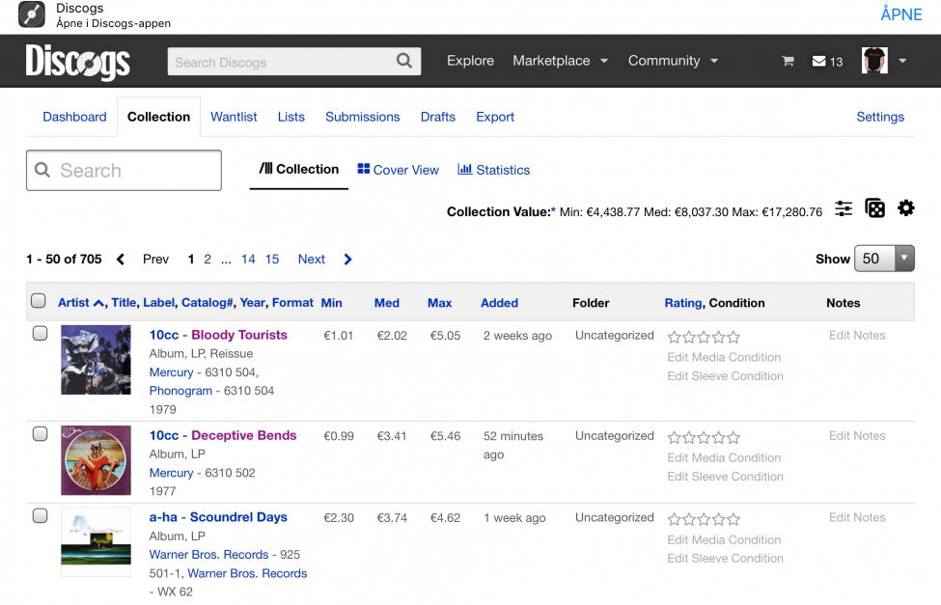Switch to Cover View
The image size is (941, 605).
398,170
